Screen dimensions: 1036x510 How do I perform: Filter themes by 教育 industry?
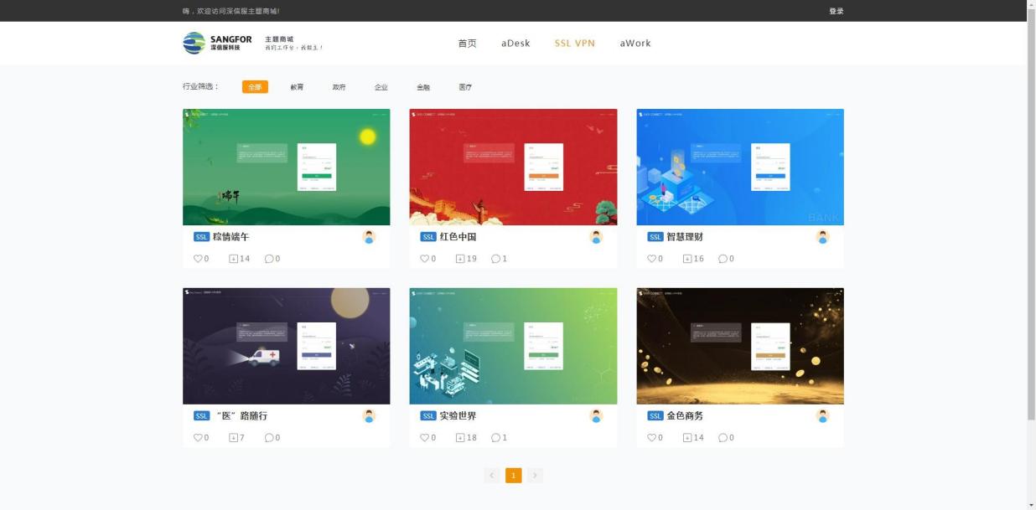297,87
